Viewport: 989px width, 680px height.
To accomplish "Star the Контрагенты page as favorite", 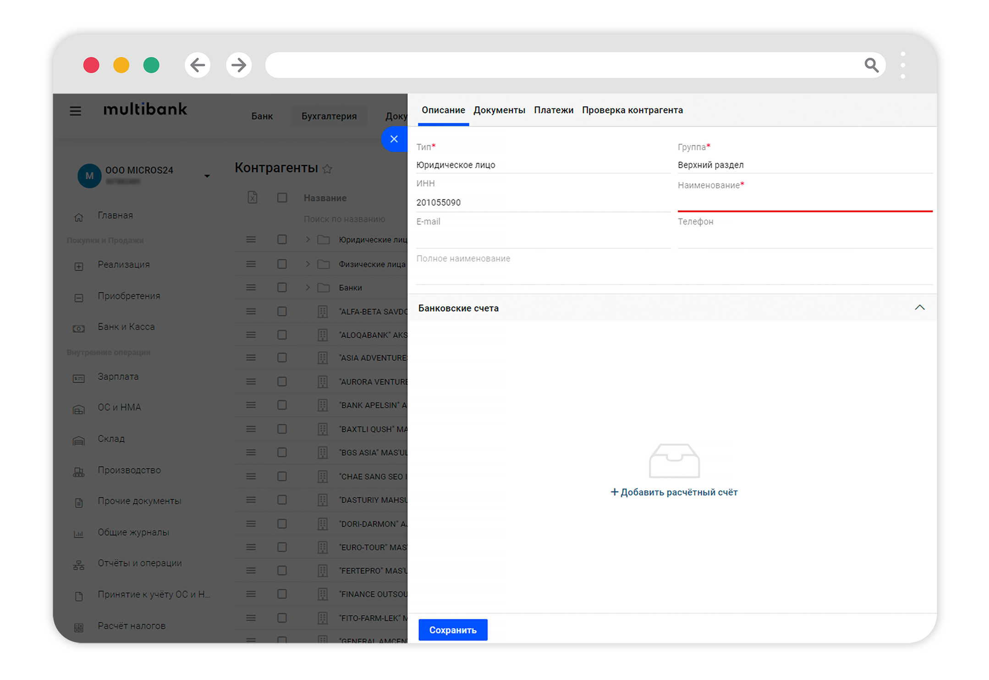I will point(327,169).
